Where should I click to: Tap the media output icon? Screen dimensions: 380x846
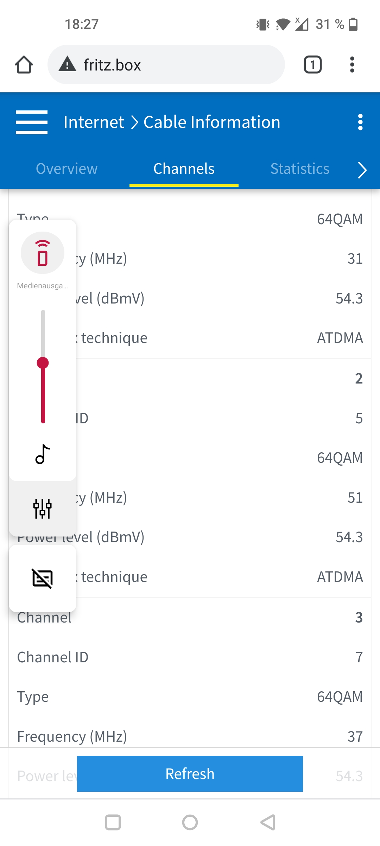(x=43, y=253)
